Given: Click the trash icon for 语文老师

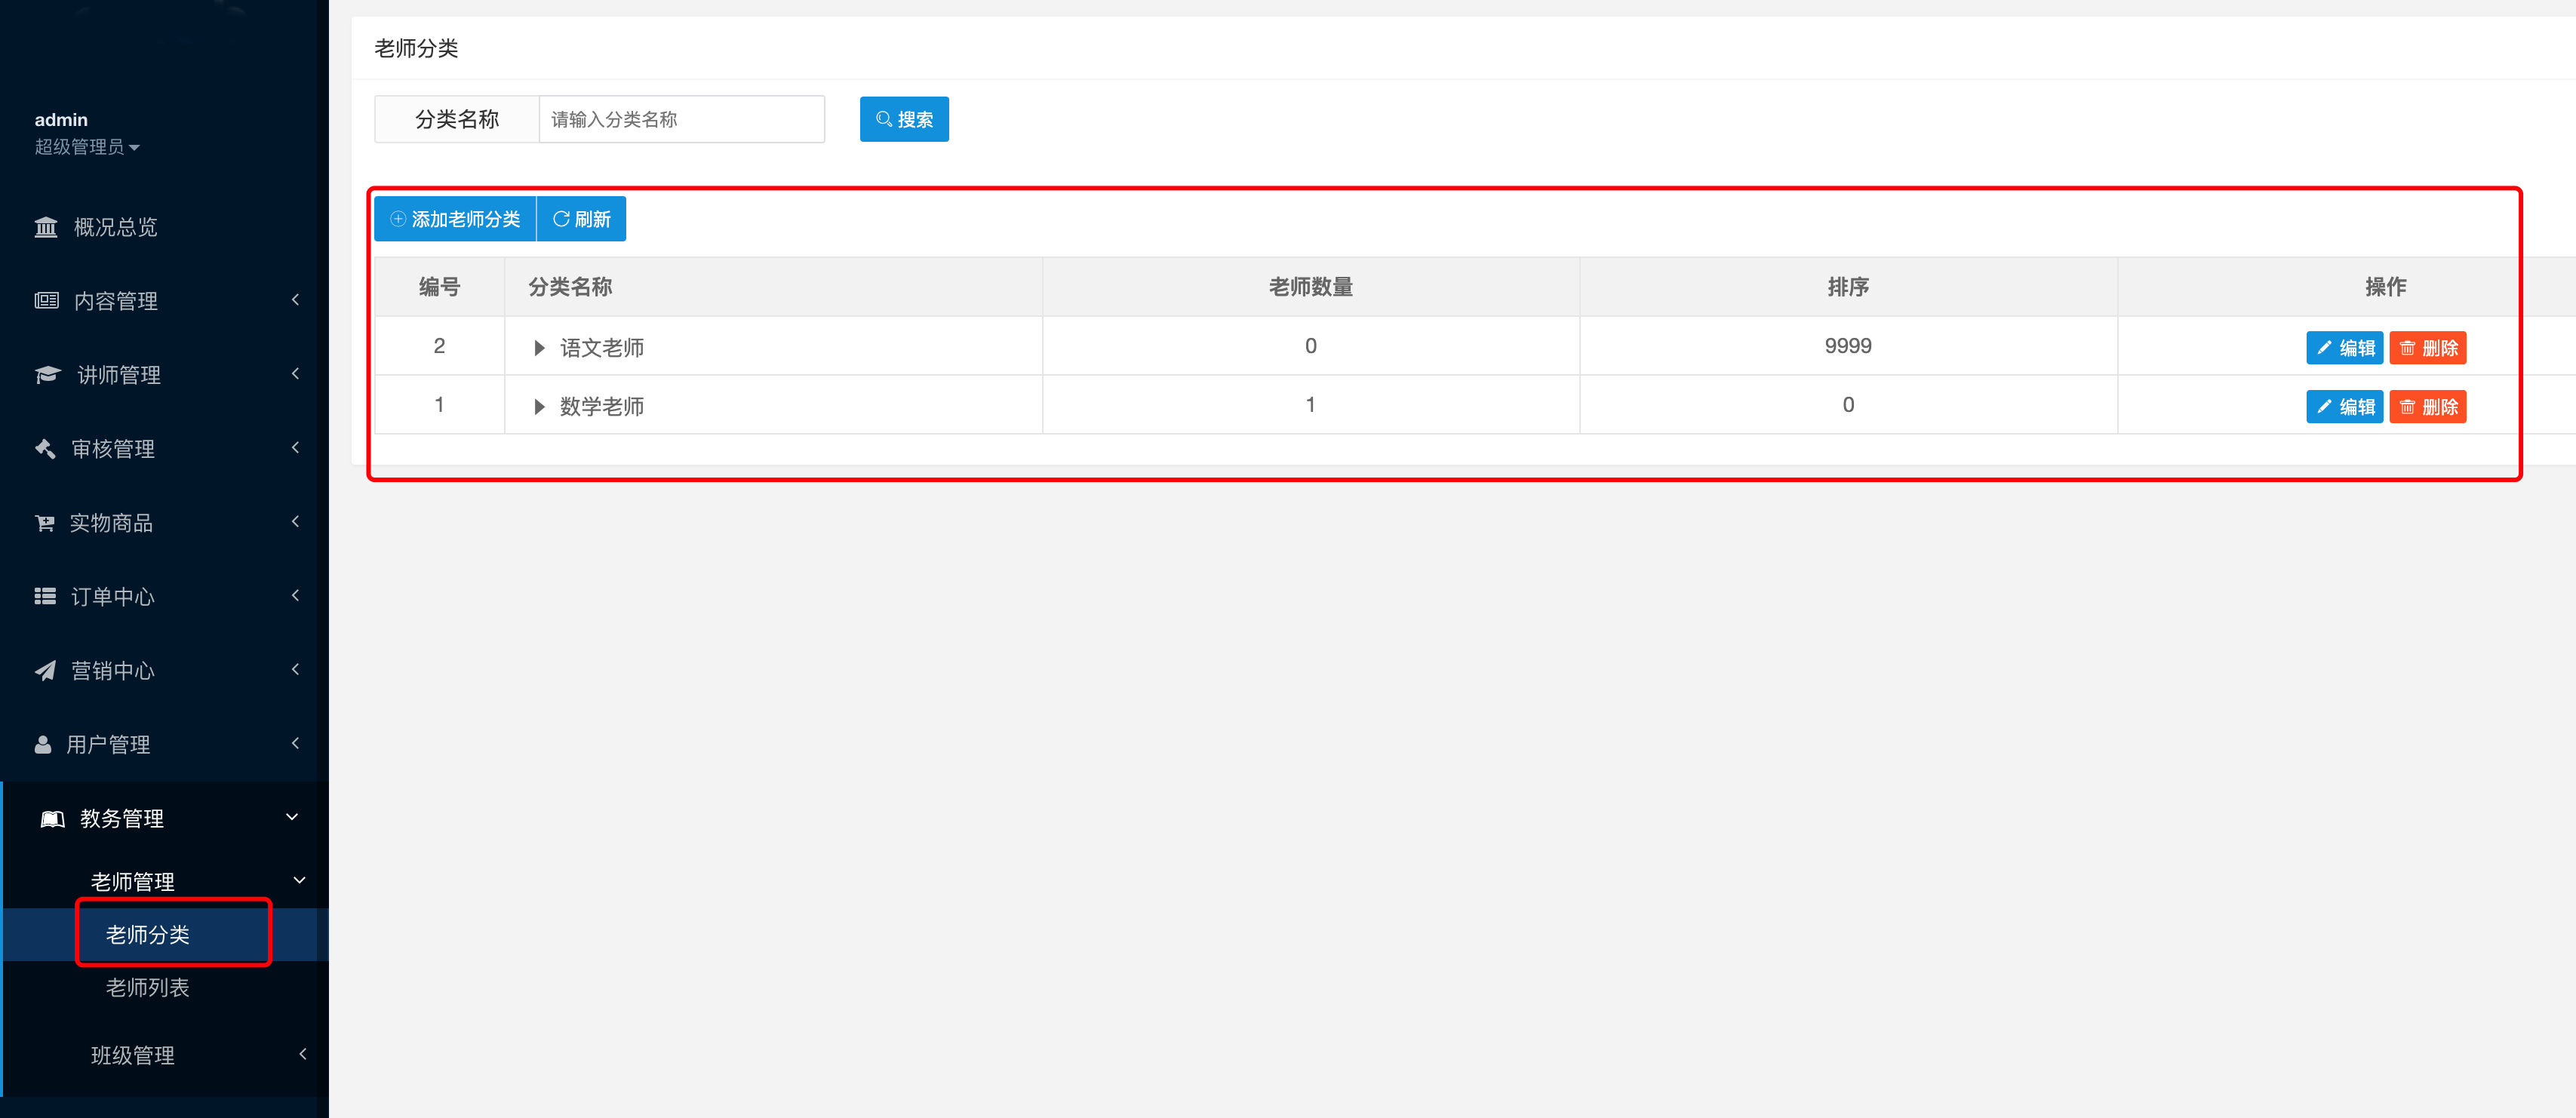Looking at the screenshot, I should (x=2407, y=348).
